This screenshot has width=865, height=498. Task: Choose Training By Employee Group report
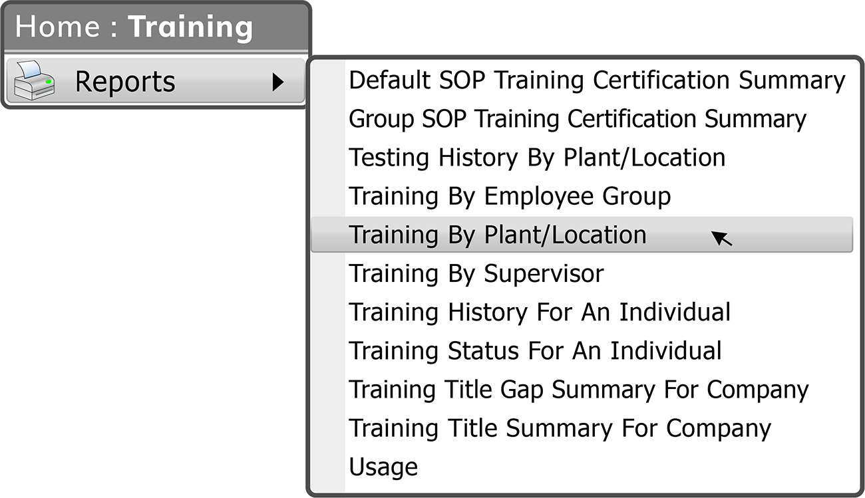[x=510, y=195]
